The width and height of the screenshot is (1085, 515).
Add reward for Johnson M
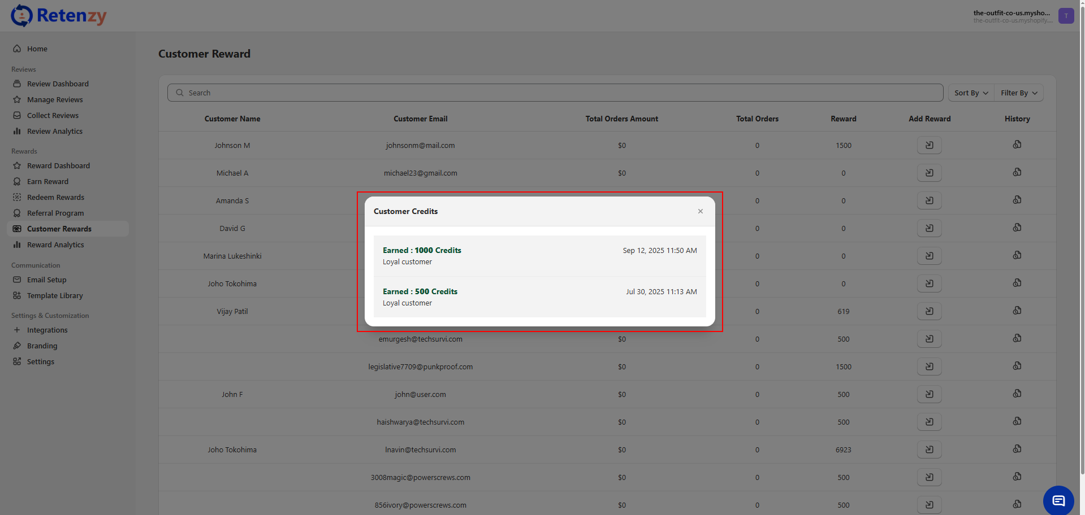point(929,145)
